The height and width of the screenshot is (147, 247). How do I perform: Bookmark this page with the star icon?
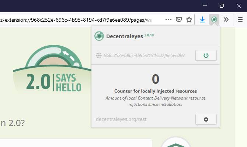[x=189, y=19]
